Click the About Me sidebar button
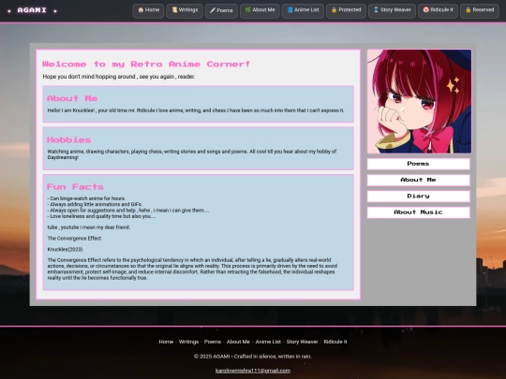 (419, 180)
